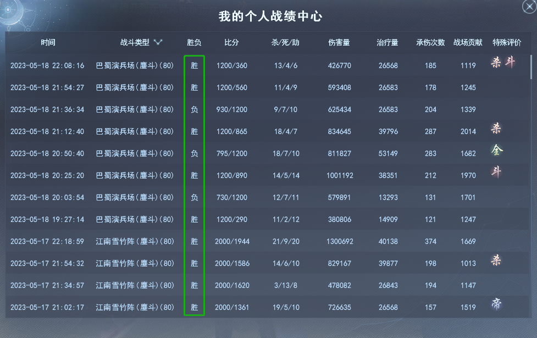Click the contribution value 1013

click(468, 263)
